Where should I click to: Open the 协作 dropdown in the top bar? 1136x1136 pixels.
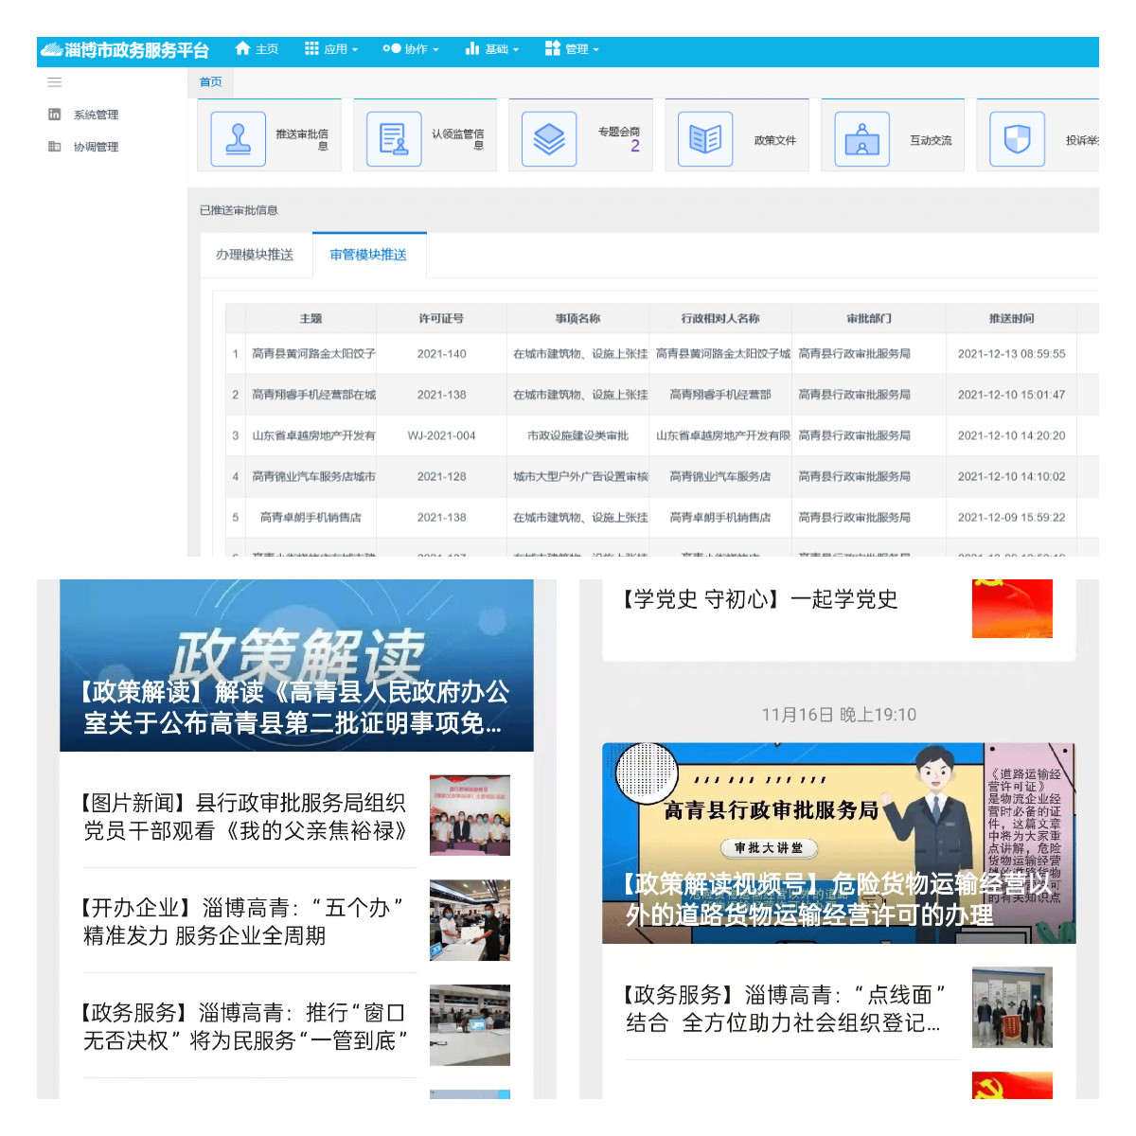pyautogui.click(x=411, y=49)
